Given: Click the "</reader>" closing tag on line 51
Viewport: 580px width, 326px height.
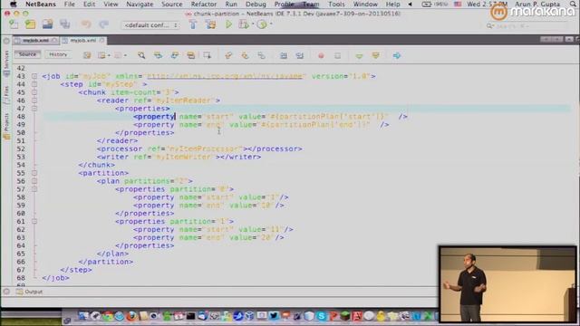Looking at the screenshot, I should pyautogui.click(x=117, y=141).
